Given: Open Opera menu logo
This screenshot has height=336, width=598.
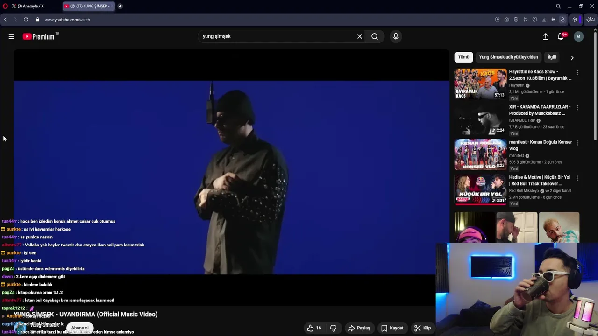Looking at the screenshot, I should pos(5,6).
